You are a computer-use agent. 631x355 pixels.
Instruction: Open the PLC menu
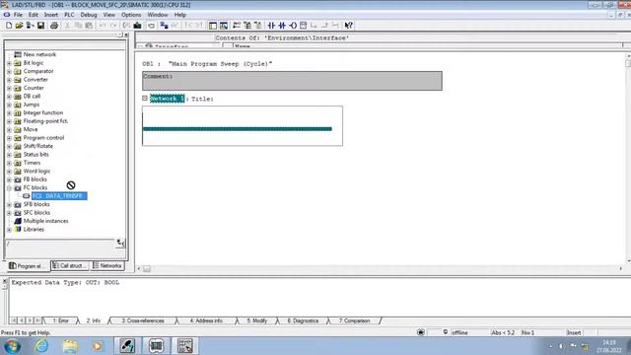[69, 15]
